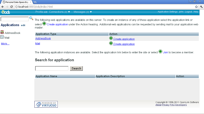204x114 pixels.
Task: Click the AddressBook icon in sidebar
Action: [2, 32]
